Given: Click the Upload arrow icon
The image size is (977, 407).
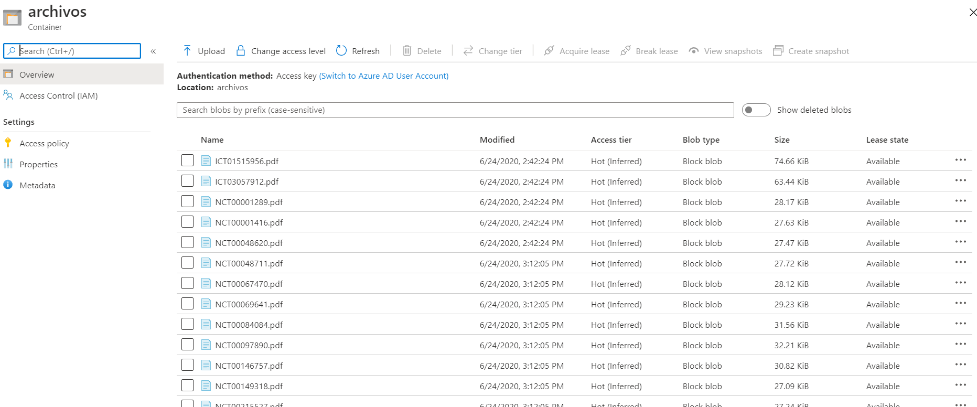Looking at the screenshot, I should pyautogui.click(x=187, y=51).
